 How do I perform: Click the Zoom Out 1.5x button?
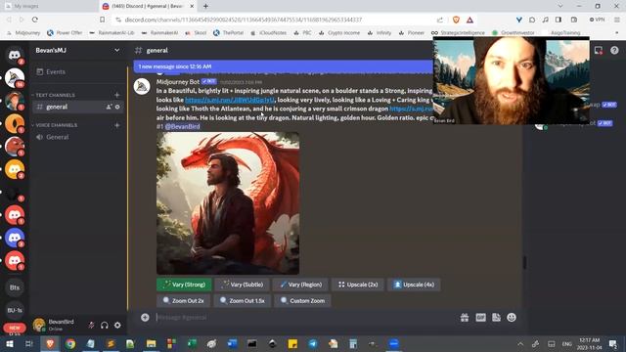tap(243, 300)
